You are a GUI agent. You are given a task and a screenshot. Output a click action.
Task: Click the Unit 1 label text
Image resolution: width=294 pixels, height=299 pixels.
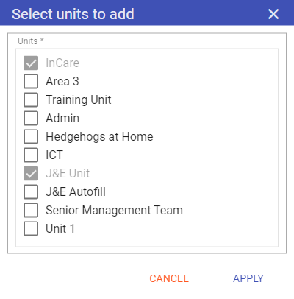[60, 228]
